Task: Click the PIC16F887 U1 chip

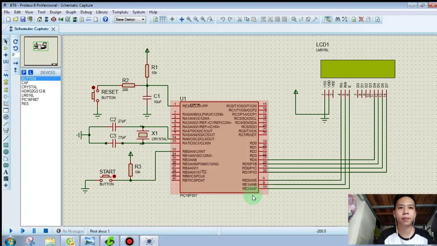Action: click(219, 148)
